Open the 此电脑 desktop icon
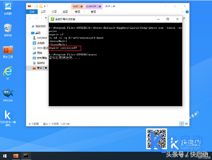 click(8, 8)
